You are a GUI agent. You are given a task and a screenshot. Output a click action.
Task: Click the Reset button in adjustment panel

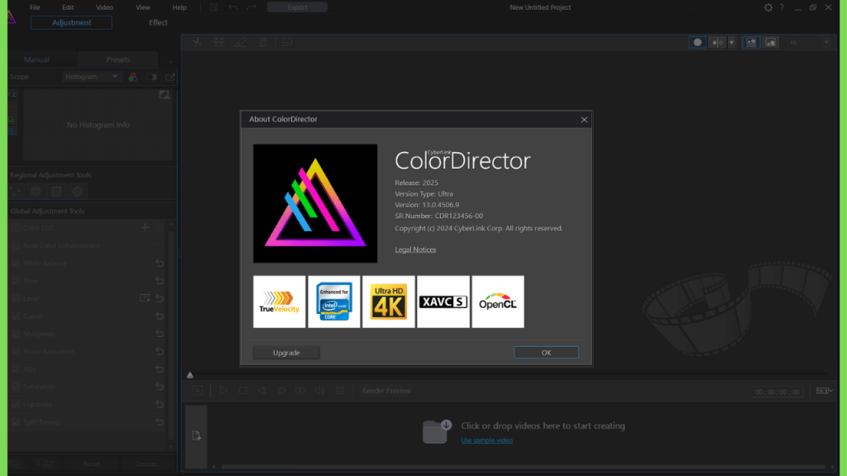click(91, 464)
